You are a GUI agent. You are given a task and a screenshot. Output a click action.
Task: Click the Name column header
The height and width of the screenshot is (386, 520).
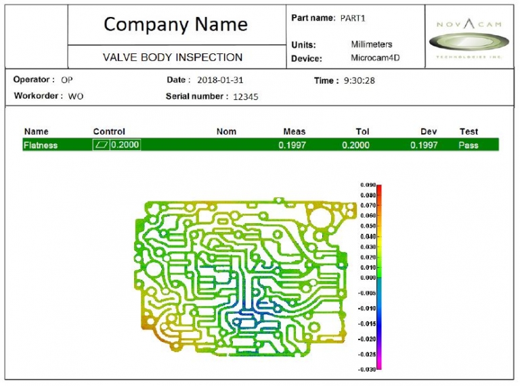point(37,131)
